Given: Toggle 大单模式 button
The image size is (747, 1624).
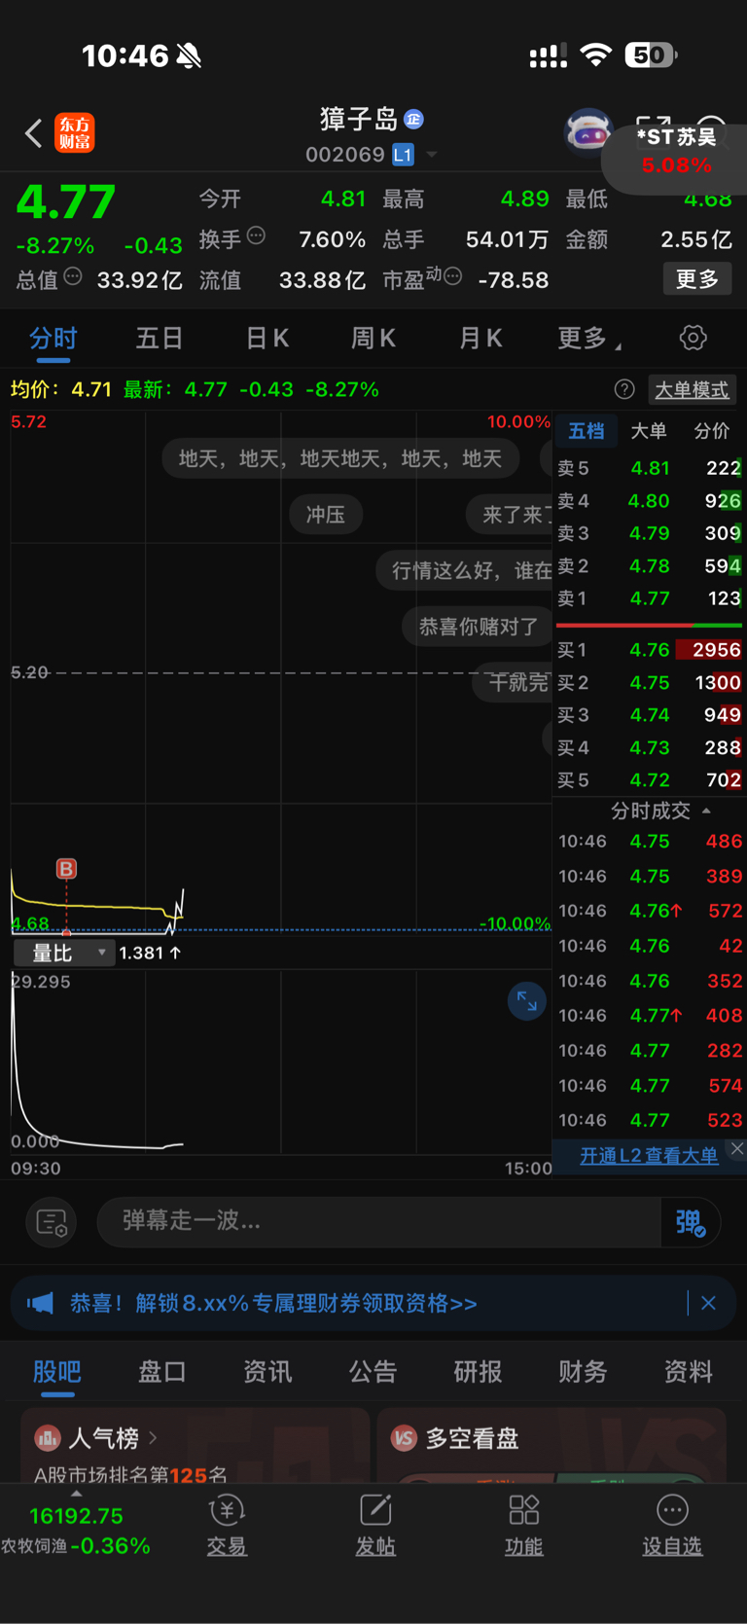Looking at the screenshot, I should click(692, 390).
